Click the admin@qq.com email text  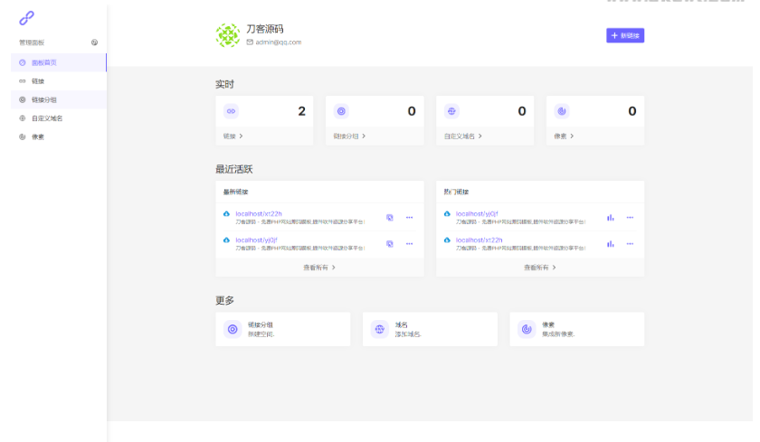279,42
